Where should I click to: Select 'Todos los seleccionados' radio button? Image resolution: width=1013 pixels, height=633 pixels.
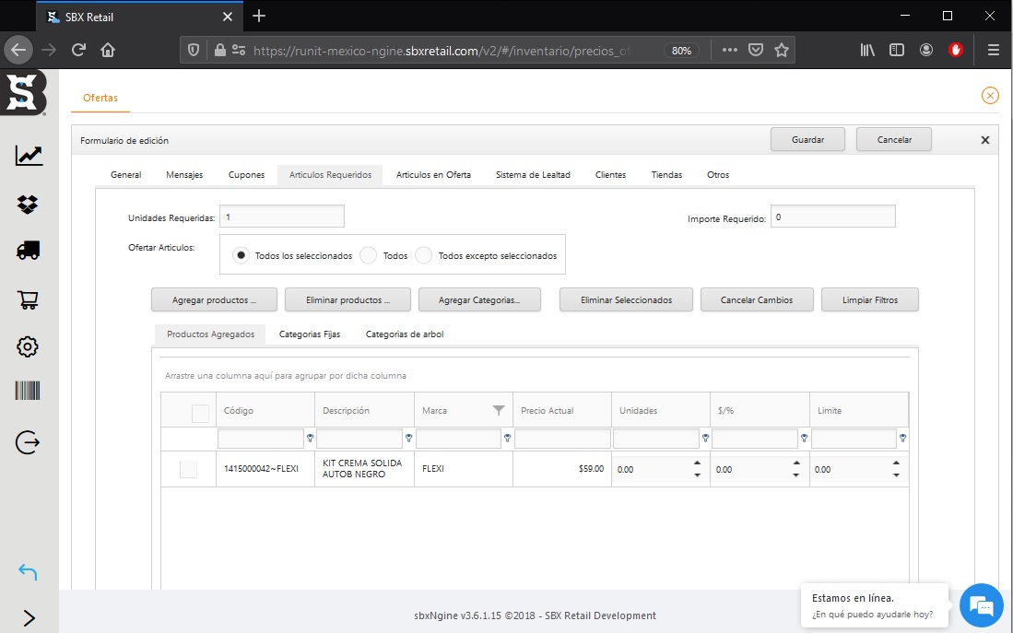click(x=241, y=255)
